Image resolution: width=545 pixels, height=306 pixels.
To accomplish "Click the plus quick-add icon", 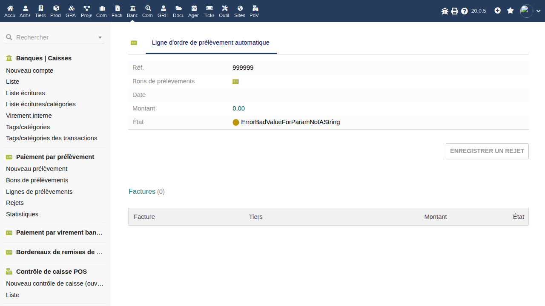I will coord(498,11).
